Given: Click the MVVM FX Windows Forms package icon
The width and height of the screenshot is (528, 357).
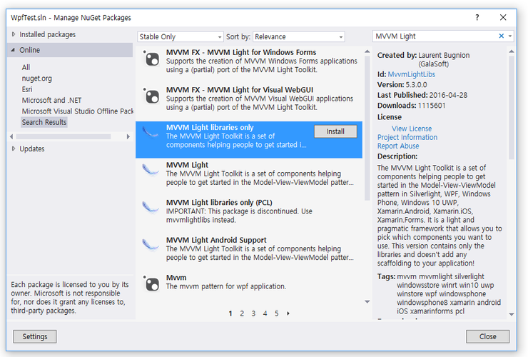Looking at the screenshot, I should 151,59.
